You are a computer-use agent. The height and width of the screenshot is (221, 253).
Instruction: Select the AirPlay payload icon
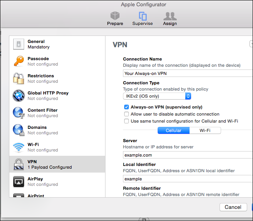(x=19, y=182)
